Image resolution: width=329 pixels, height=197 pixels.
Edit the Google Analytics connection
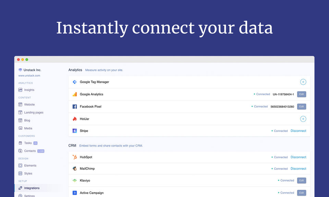(x=302, y=94)
